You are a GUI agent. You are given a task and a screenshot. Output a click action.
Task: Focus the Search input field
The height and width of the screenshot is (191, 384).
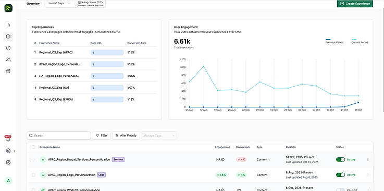click(59, 135)
